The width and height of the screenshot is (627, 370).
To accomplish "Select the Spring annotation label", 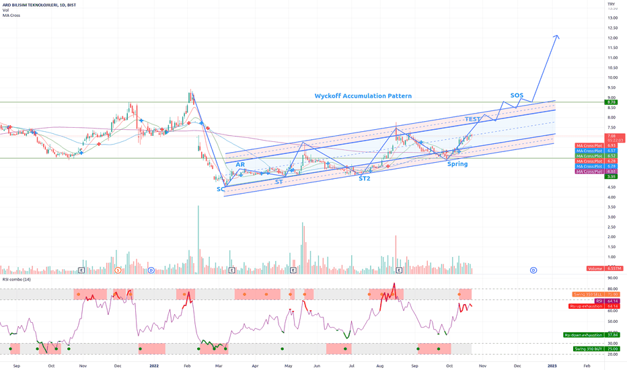I will point(457,164).
